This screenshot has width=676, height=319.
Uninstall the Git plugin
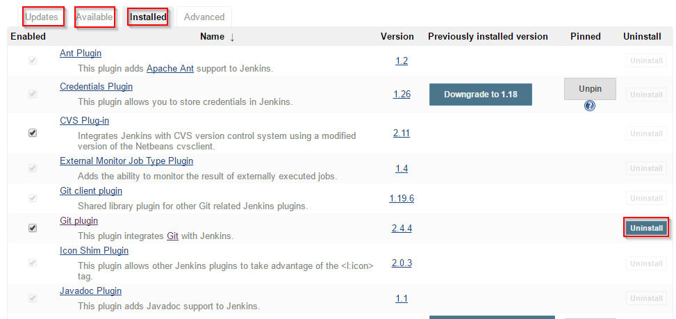[646, 228]
